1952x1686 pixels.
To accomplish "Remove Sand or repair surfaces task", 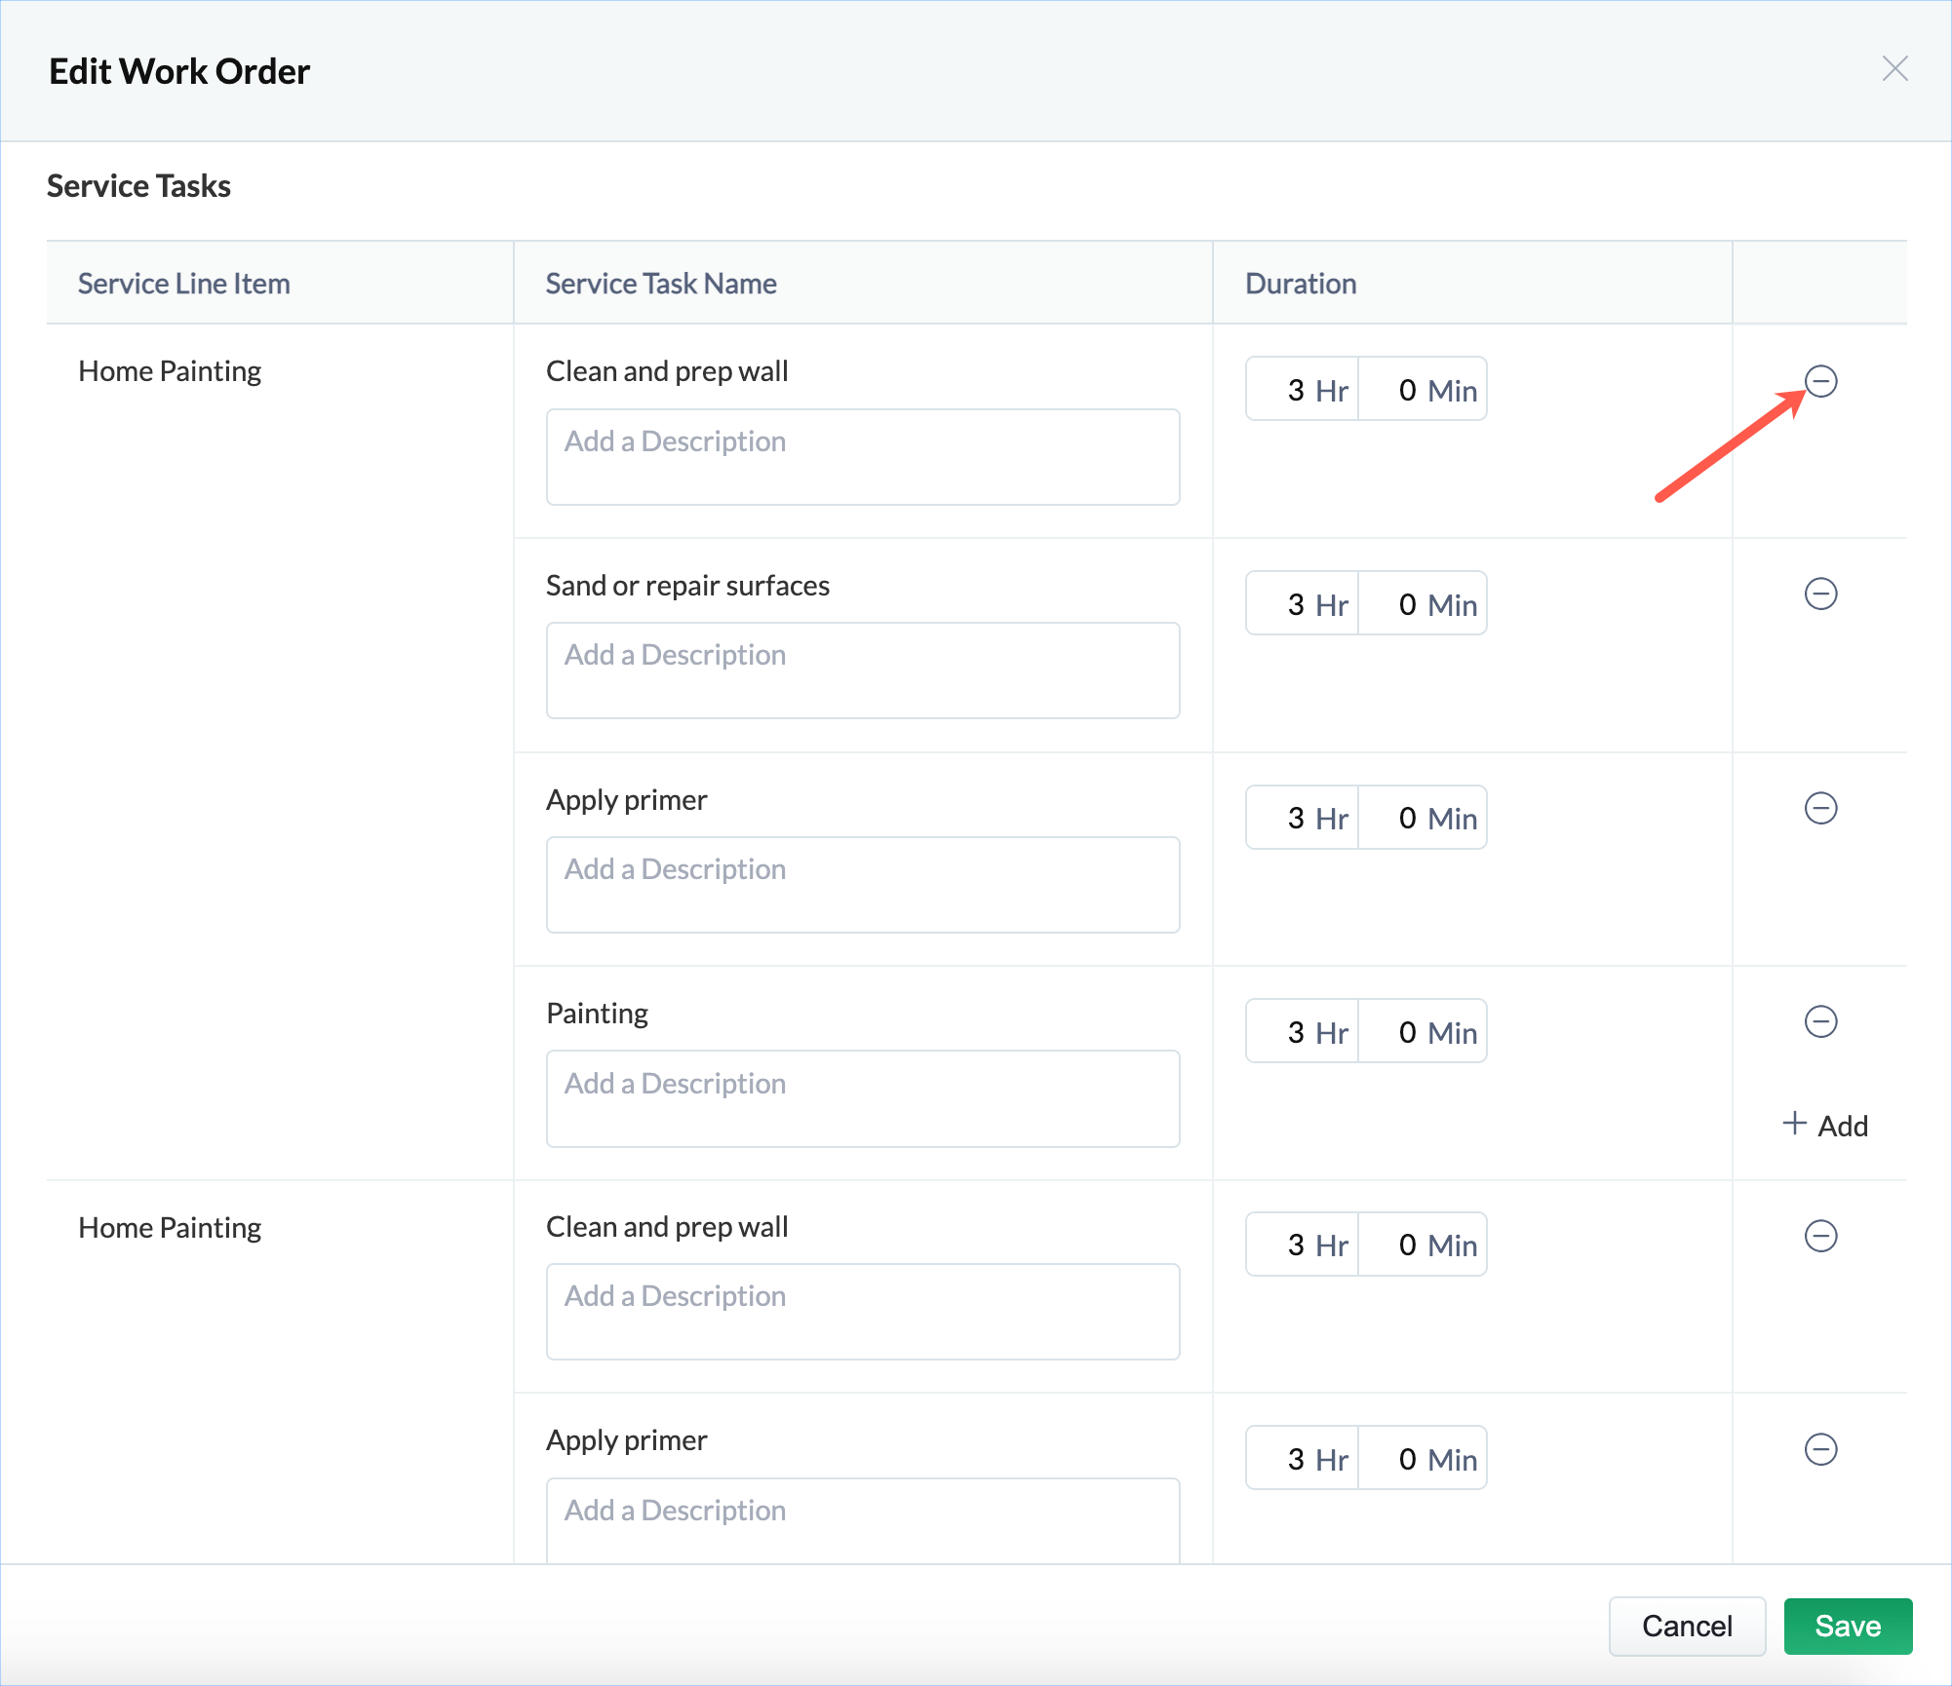I will pyautogui.click(x=1820, y=594).
